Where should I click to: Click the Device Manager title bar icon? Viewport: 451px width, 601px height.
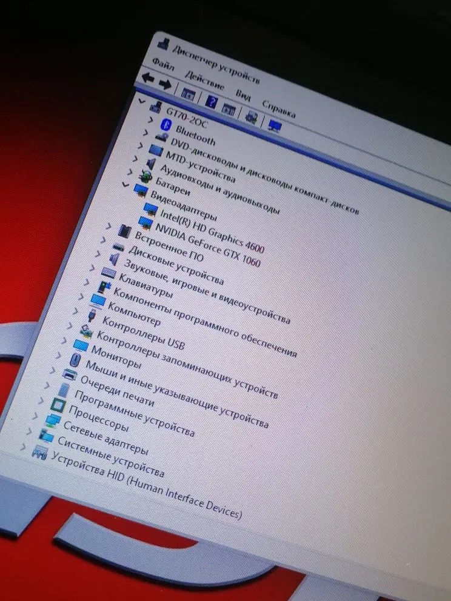pyautogui.click(x=163, y=44)
